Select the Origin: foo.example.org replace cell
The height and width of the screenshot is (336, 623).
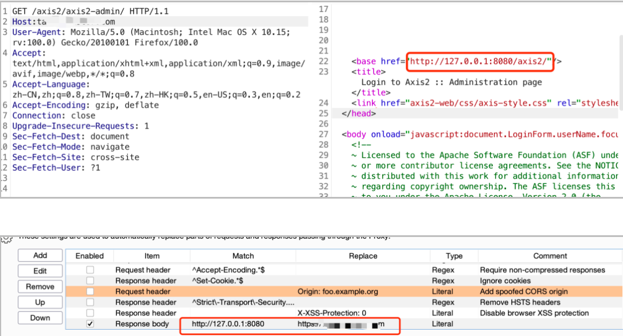pyautogui.click(x=338, y=291)
